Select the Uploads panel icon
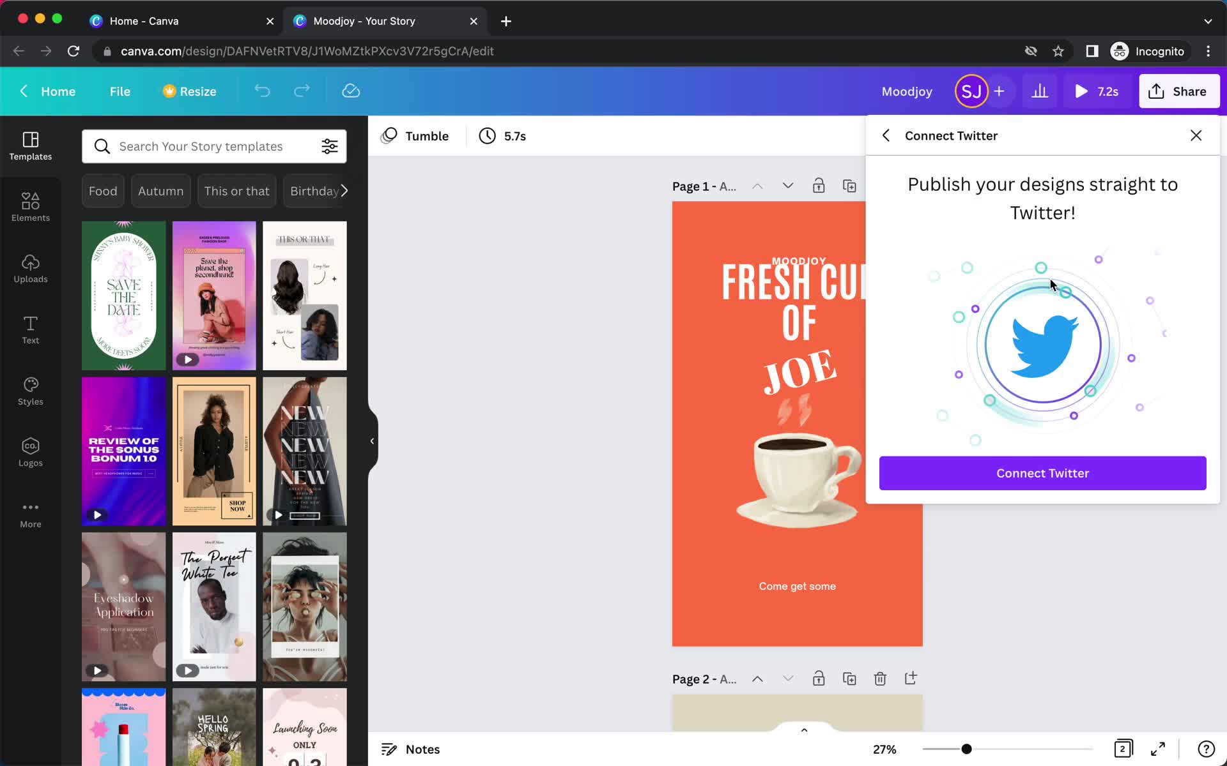This screenshot has height=766, width=1227. pyautogui.click(x=30, y=268)
